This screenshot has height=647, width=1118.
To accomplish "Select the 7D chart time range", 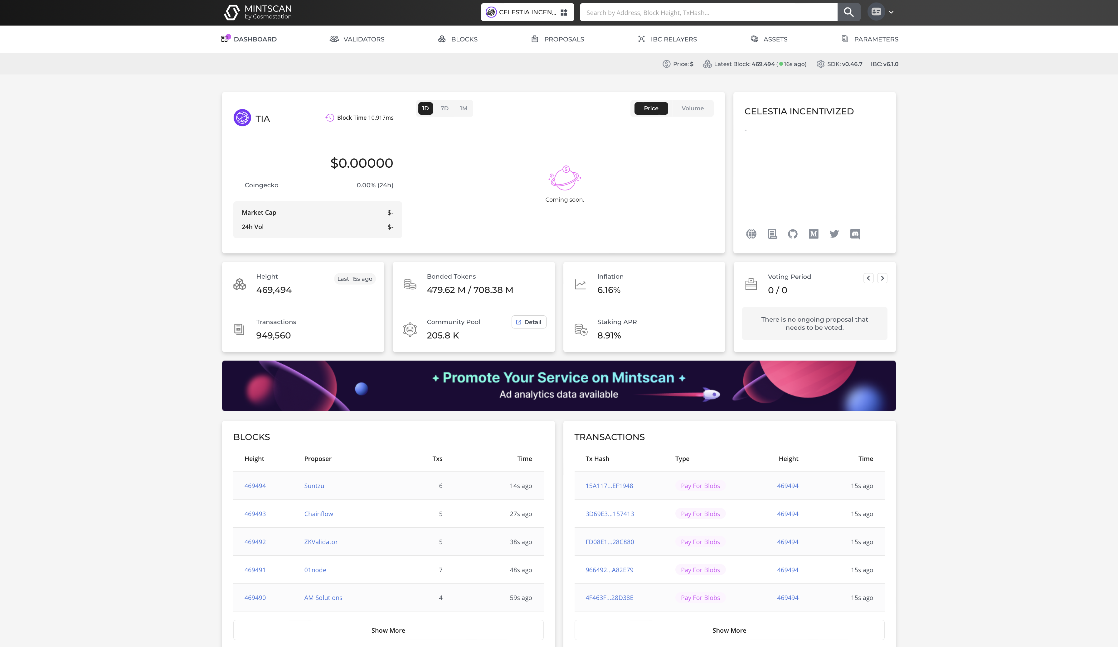I will tap(445, 108).
